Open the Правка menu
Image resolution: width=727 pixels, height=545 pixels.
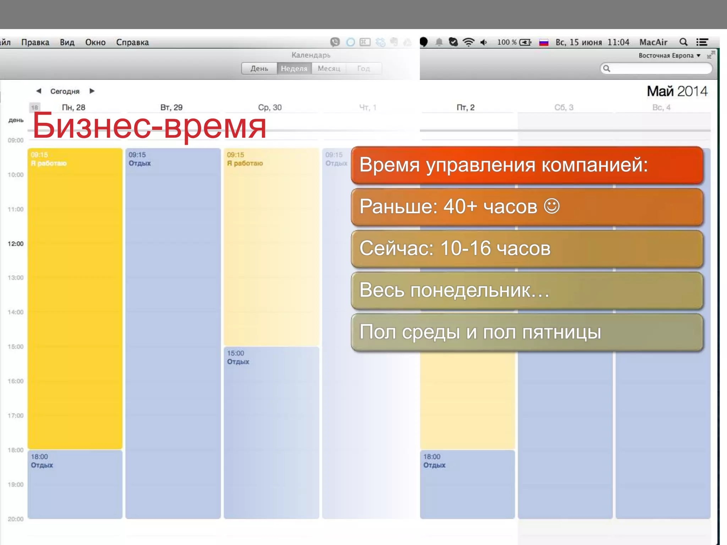pyautogui.click(x=35, y=42)
